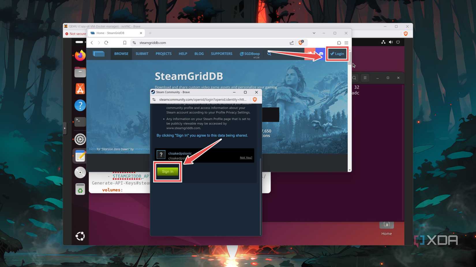Open Ubuntu Show Applications button
The image size is (476, 267).
[x=80, y=236]
